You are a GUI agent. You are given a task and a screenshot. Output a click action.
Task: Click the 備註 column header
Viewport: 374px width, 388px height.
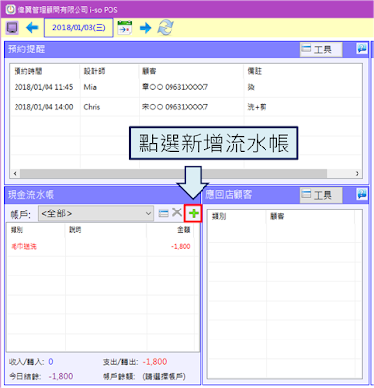pos(255,71)
